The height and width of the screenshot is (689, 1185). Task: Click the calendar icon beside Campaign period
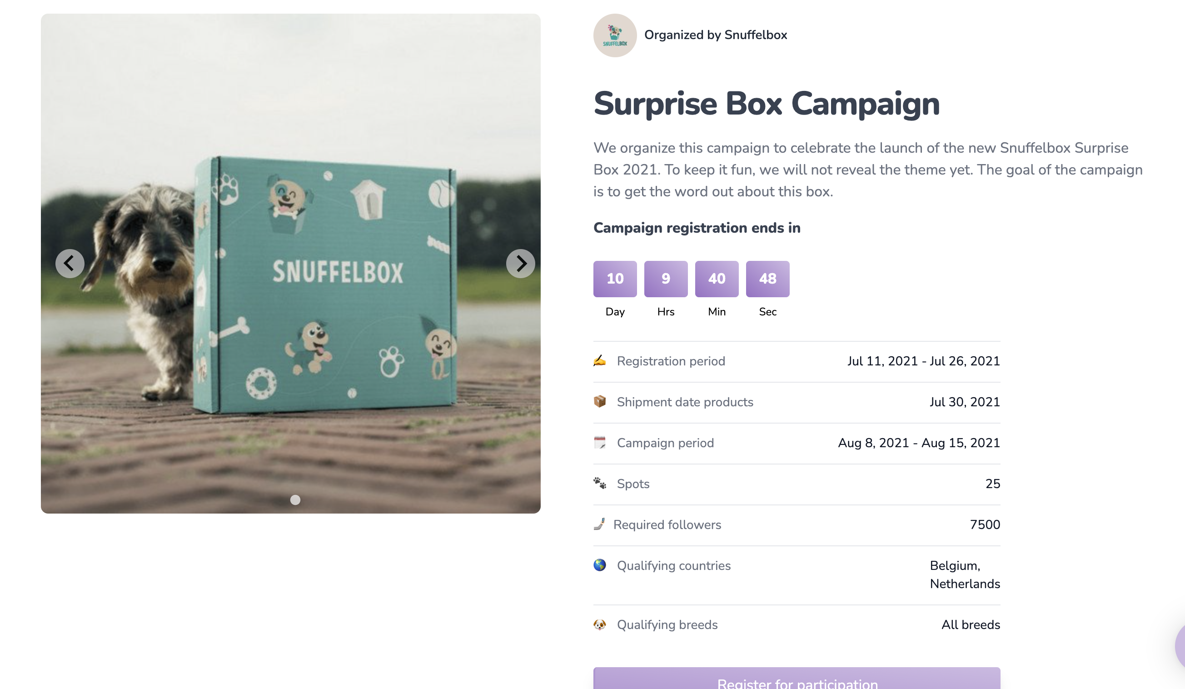click(600, 442)
